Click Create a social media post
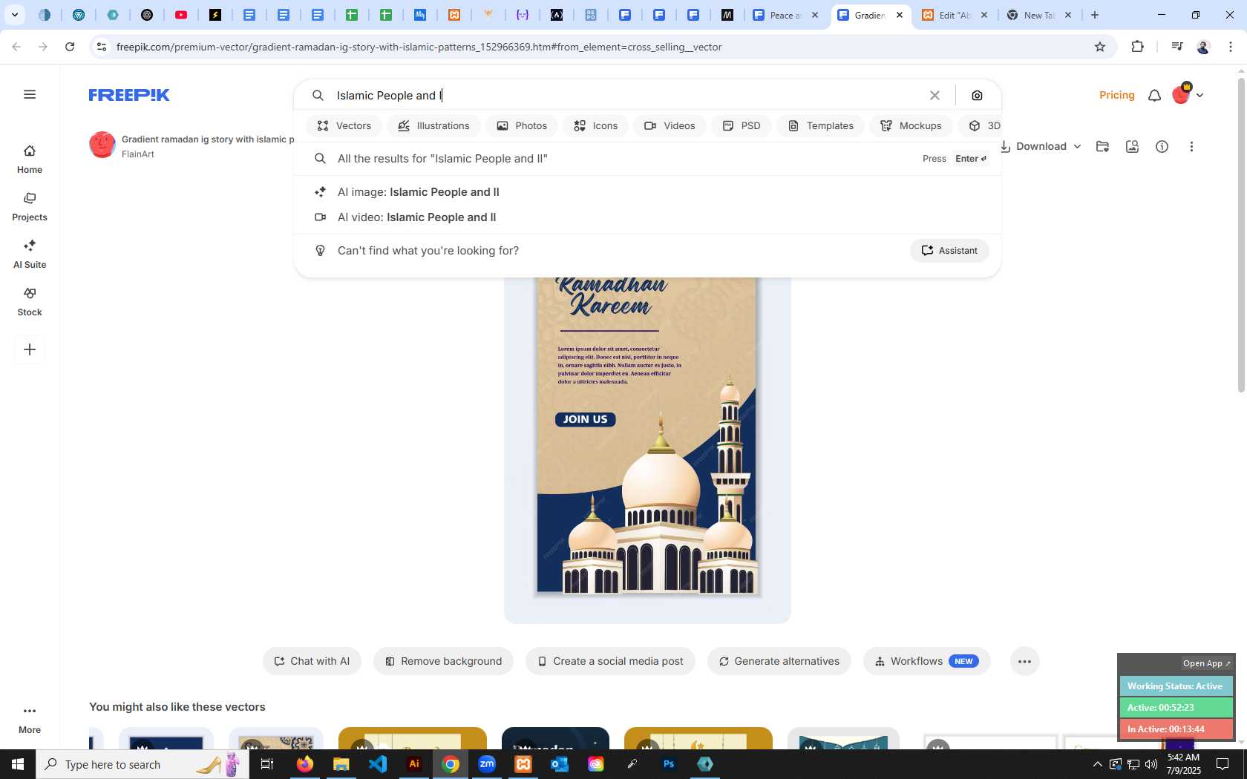 click(x=610, y=661)
